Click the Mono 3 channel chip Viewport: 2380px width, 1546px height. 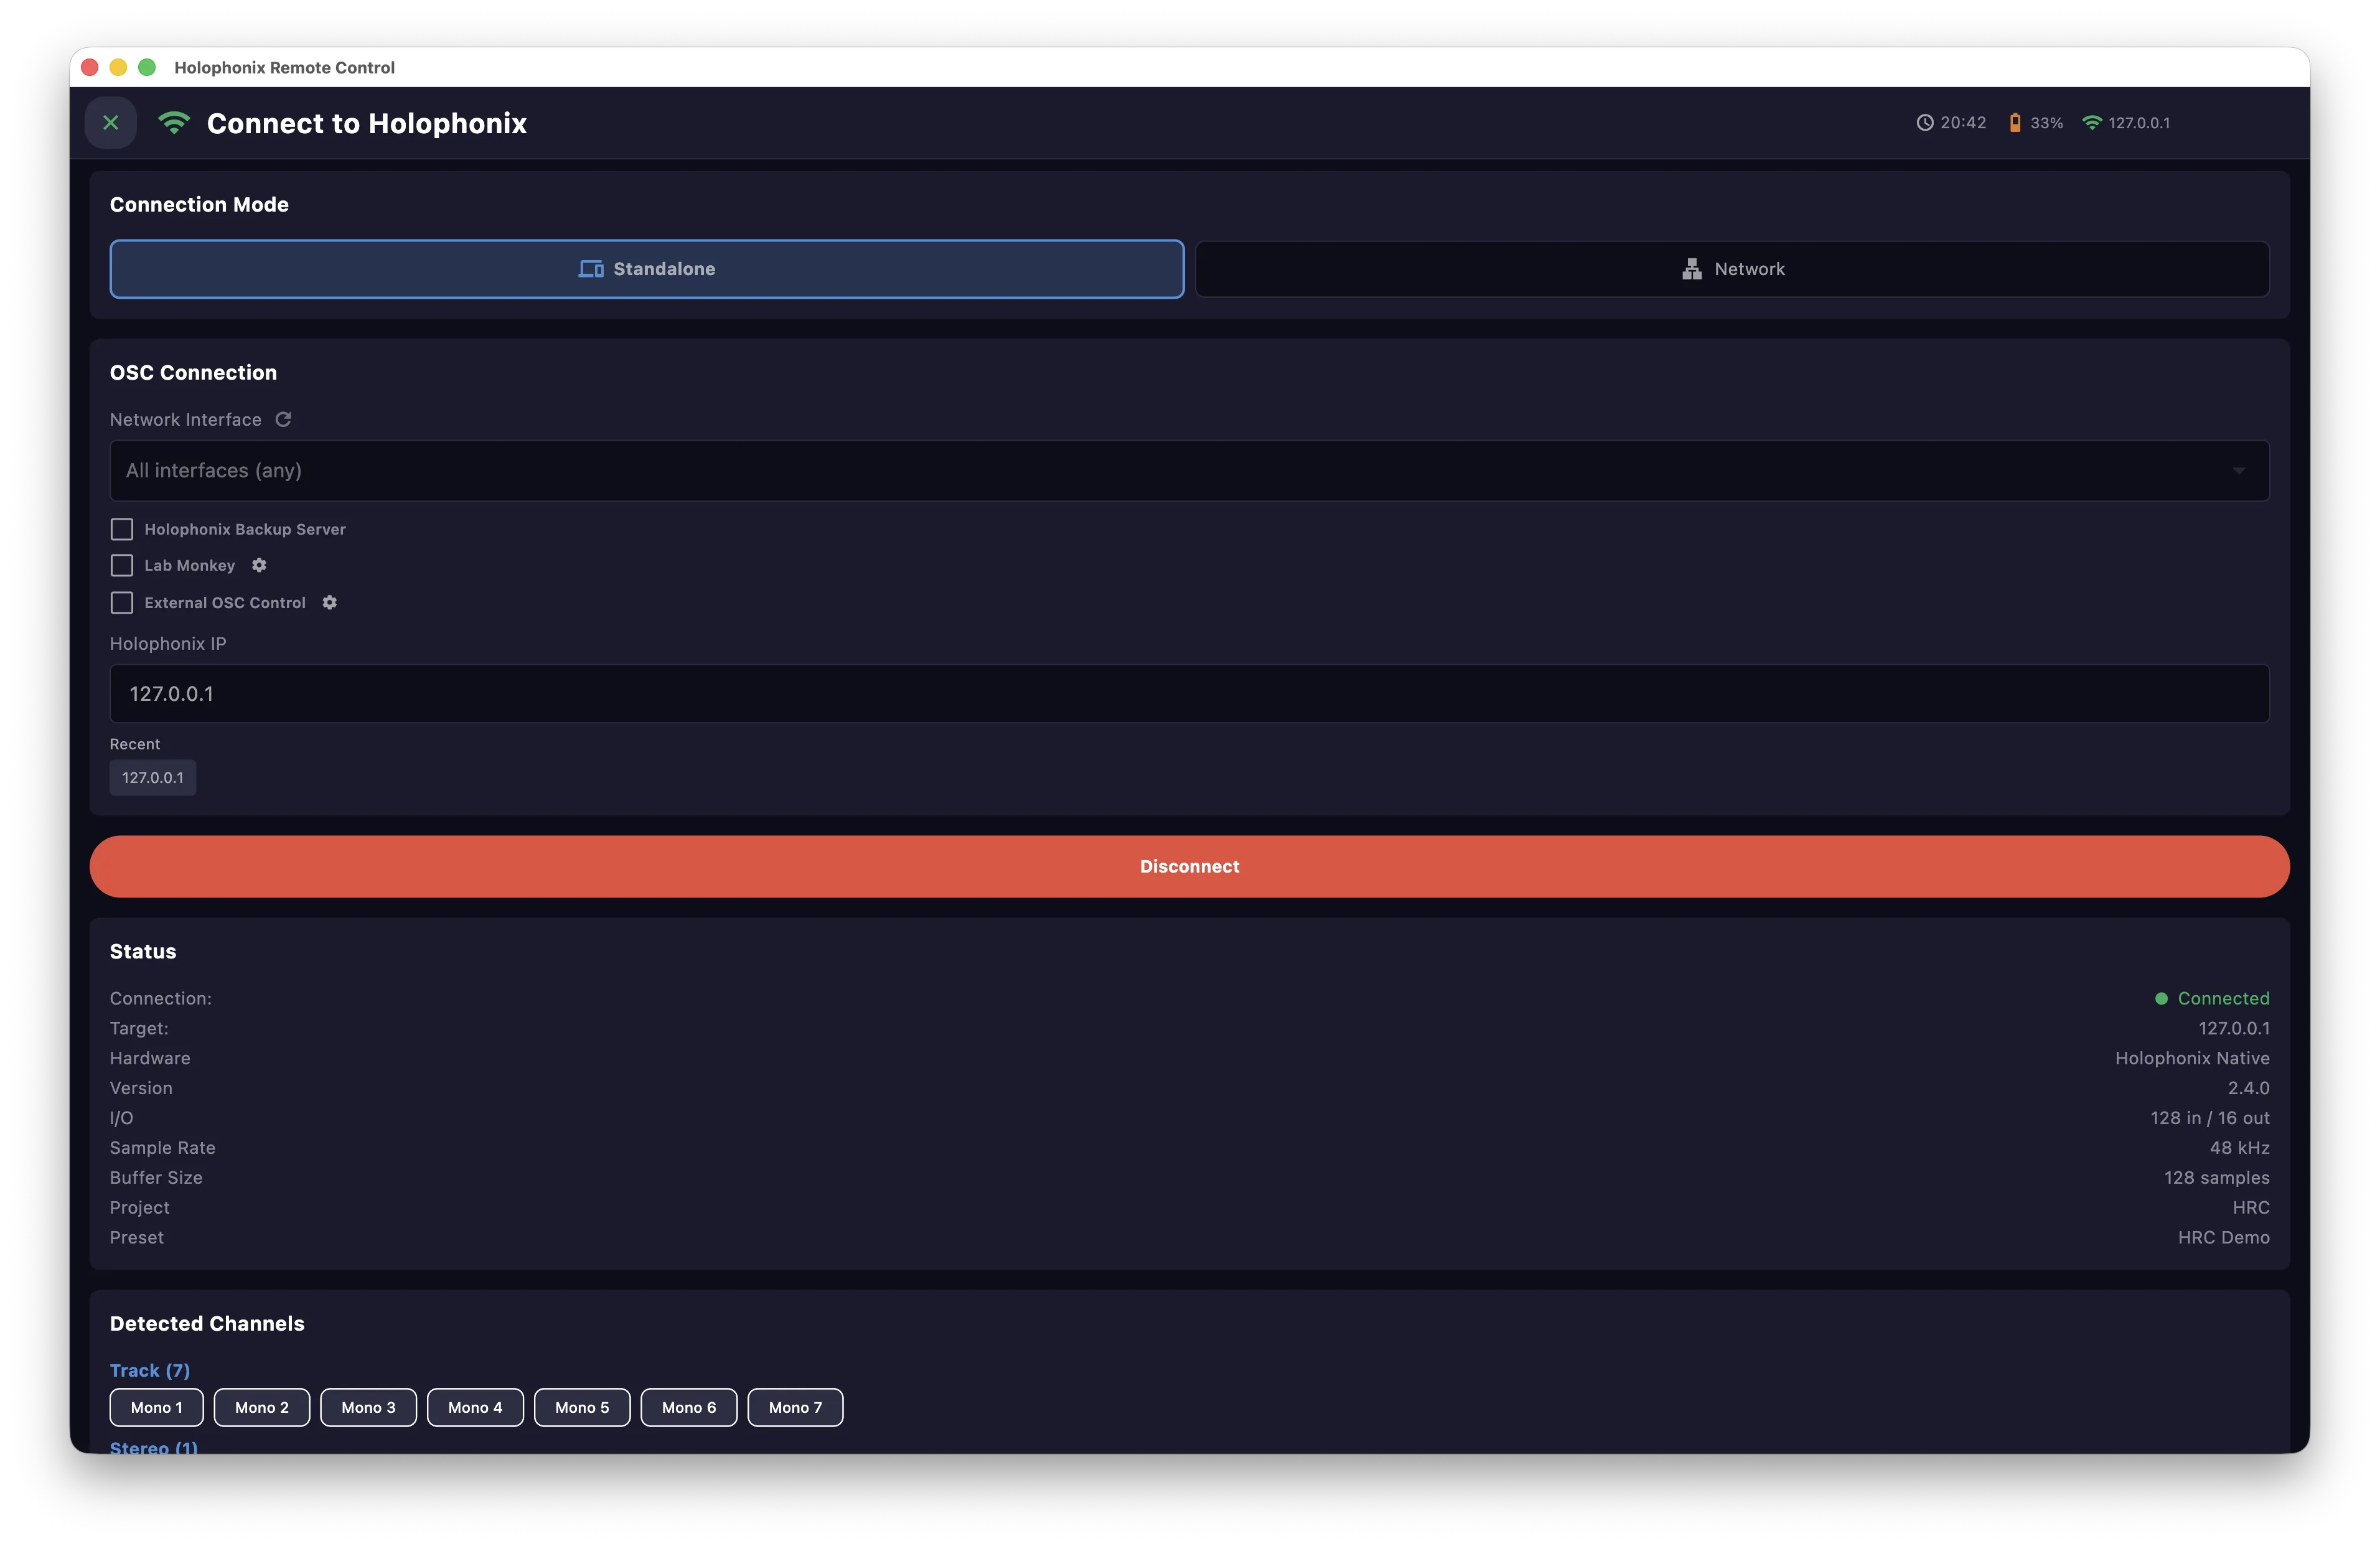[x=368, y=1407]
